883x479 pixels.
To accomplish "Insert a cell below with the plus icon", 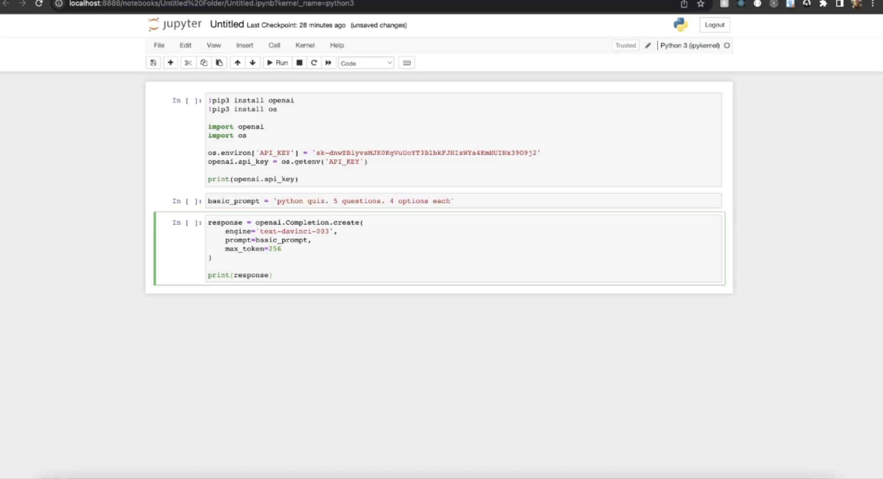I will tap(170, 63).
